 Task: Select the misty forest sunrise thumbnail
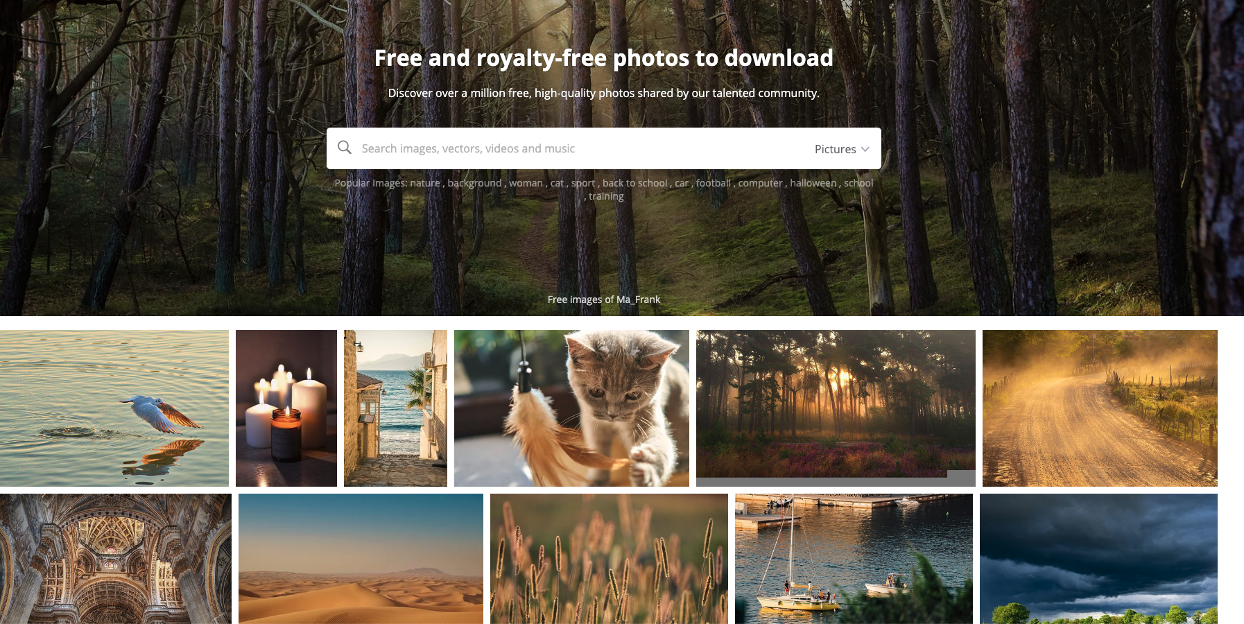pos(836,408)
